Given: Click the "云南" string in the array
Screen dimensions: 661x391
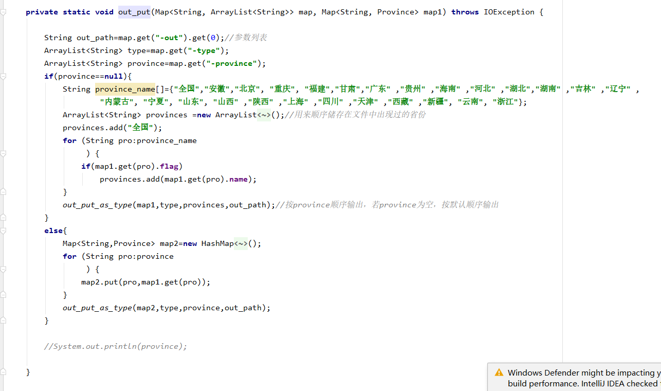Looking at the screenshot, I should 470,102.
